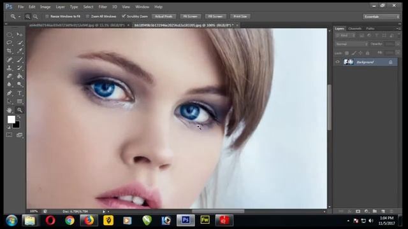Enable Zoom All Windows checkbox
The image size is (408, 229).
click(x=87, y=17)
